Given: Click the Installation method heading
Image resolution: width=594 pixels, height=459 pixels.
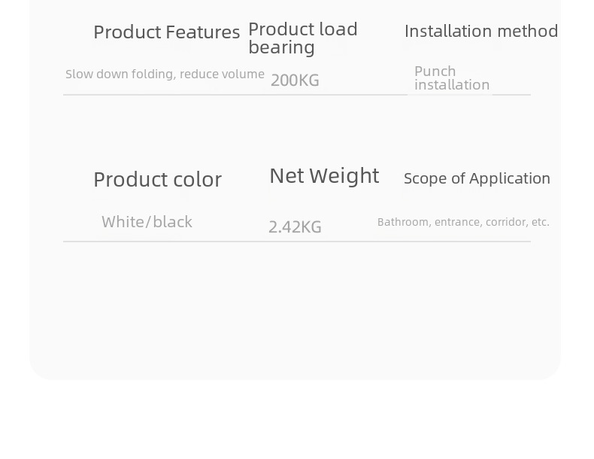Looking at the screenshot, I should (481, 32).
